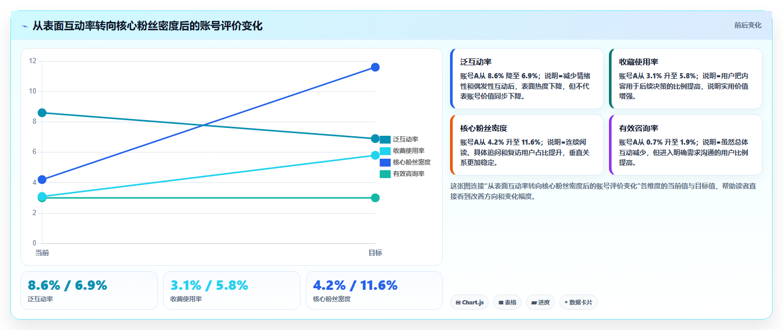Click 泛互动率 data point at 当前
This screenshot has width=783, height=330.
point(42,113)
